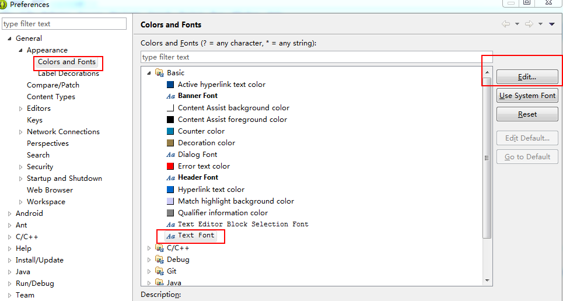
Task: Select the Text Font entry
Action: coord(196,235)
